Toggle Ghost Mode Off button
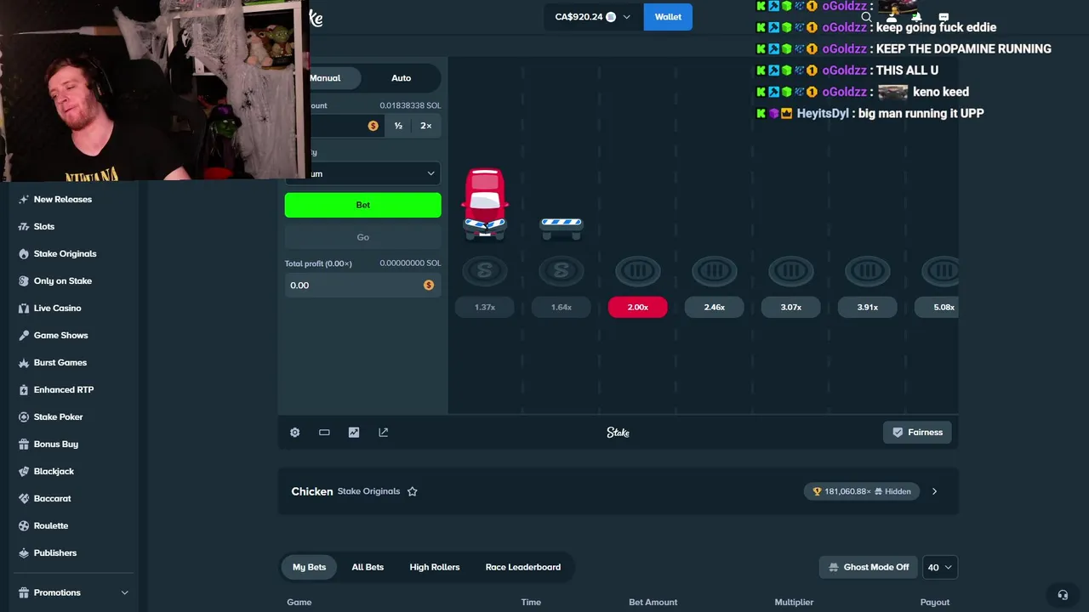Screen dimensions: 1089x612 pos(868,567)
